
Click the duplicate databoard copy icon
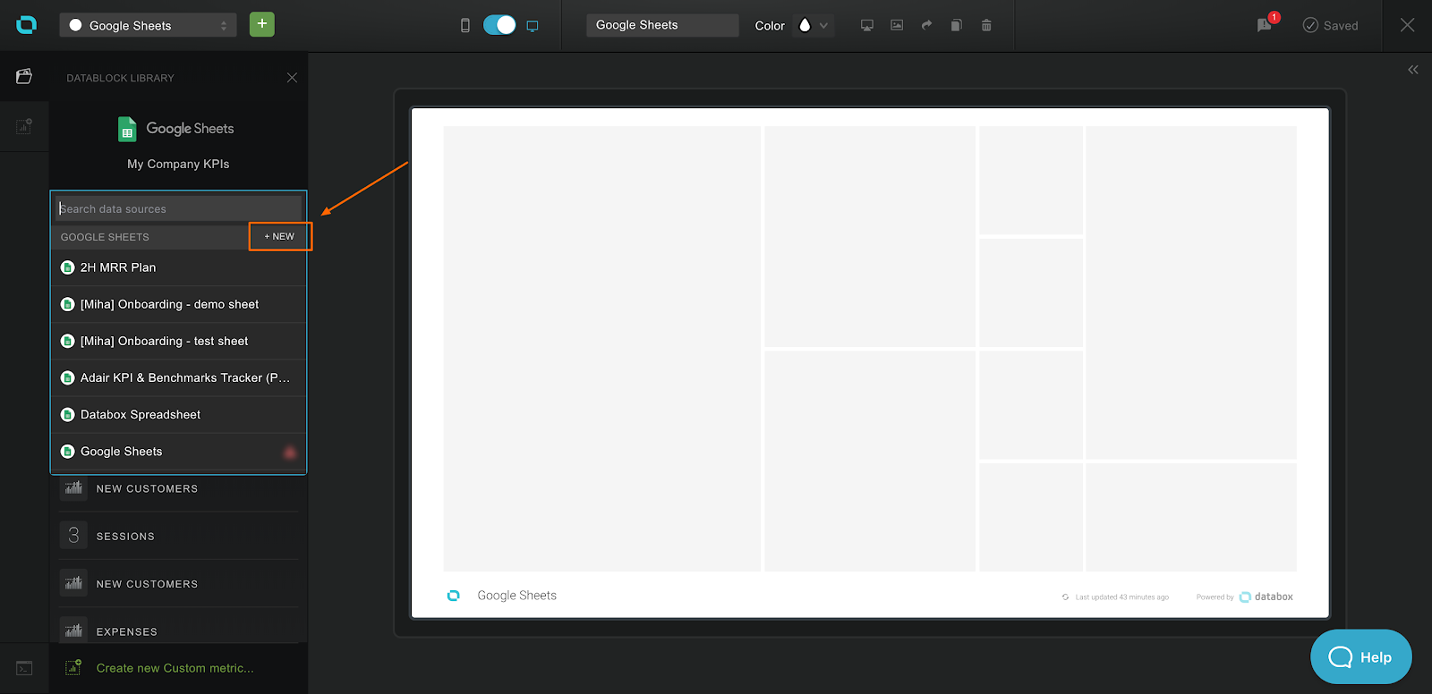click(956, 25)
